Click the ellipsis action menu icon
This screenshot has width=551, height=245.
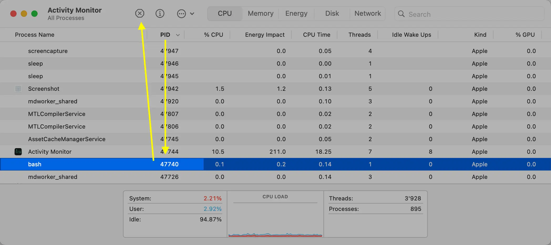click(181, 14)
